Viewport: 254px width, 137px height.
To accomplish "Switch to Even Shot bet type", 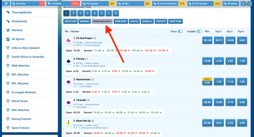I will coord(121,21).
